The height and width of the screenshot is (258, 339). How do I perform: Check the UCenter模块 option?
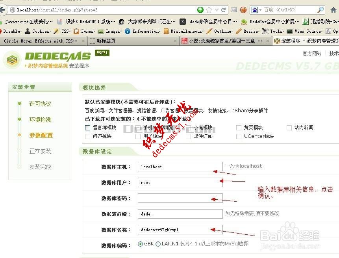coord(238,136)
